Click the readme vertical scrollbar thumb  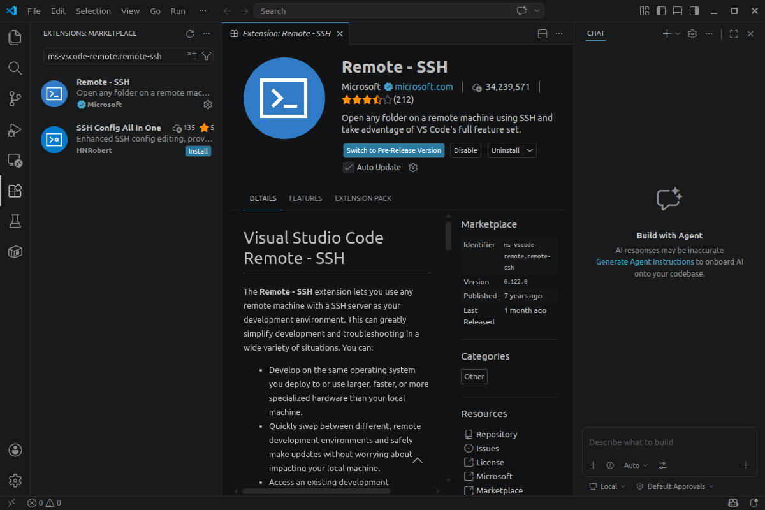tap(448, 235)
